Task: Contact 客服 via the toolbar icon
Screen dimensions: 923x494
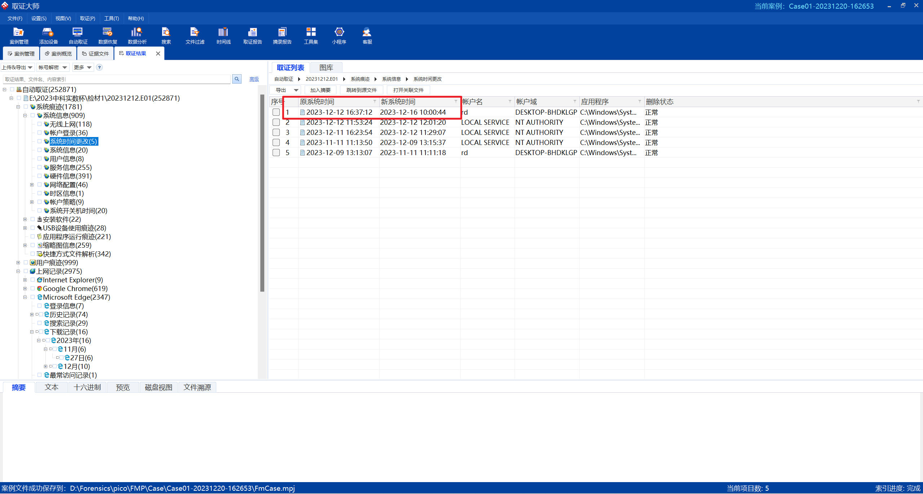Action: 367,36
